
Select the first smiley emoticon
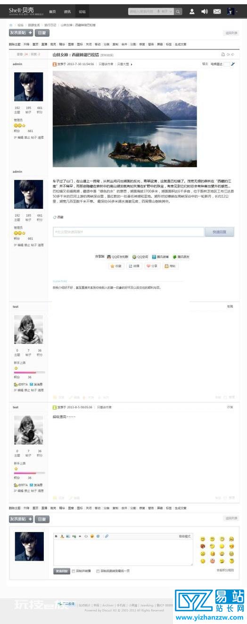coord(203,539)
